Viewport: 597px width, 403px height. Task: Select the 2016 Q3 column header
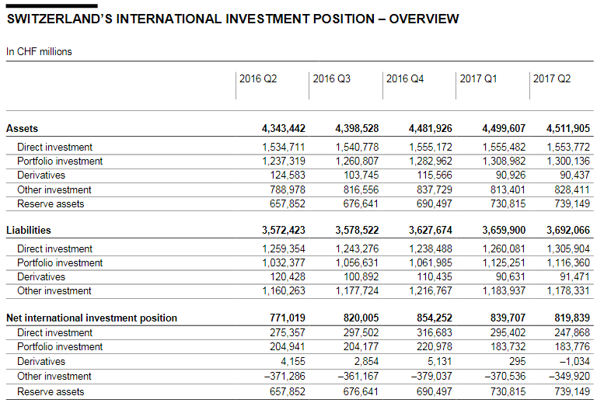click(331, 79)
